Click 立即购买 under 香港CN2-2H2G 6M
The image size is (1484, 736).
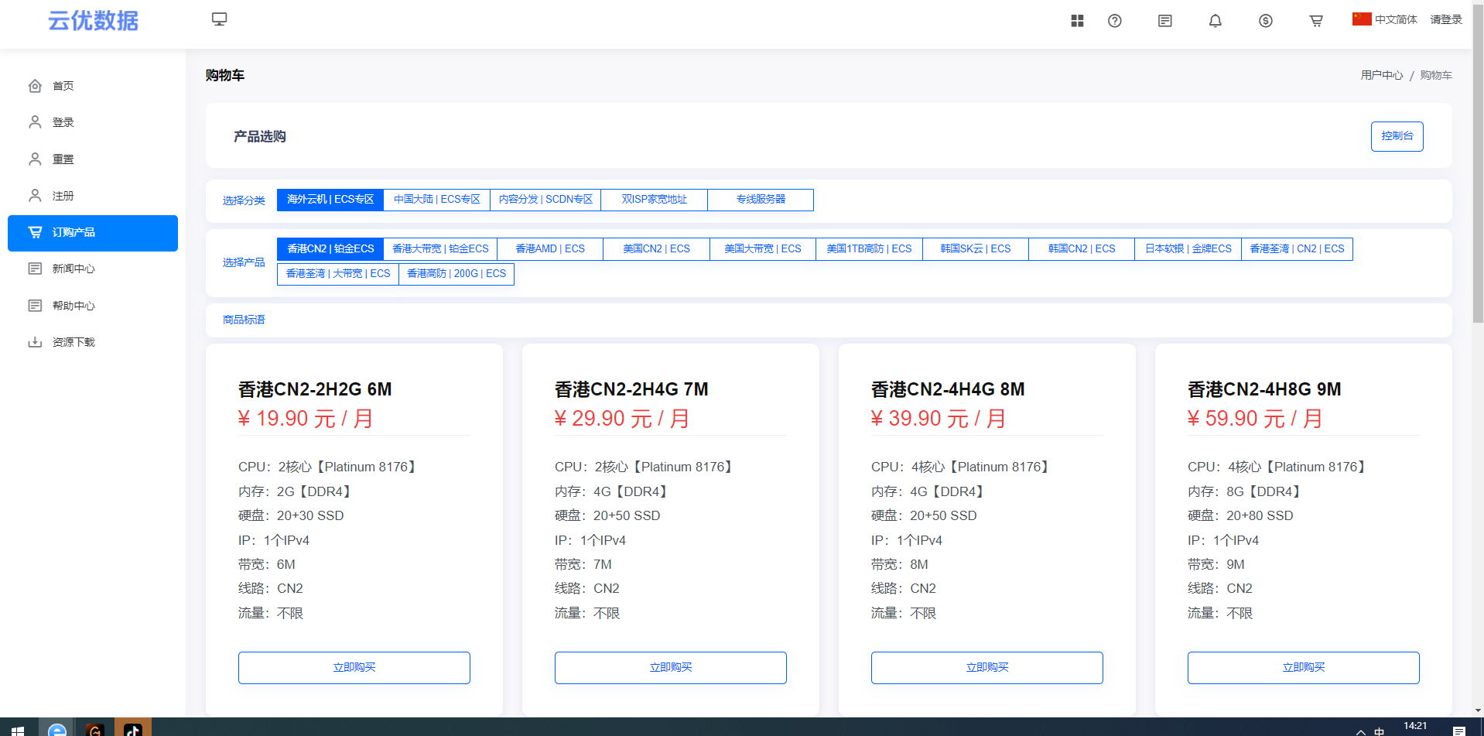click(x=354, y=667)
